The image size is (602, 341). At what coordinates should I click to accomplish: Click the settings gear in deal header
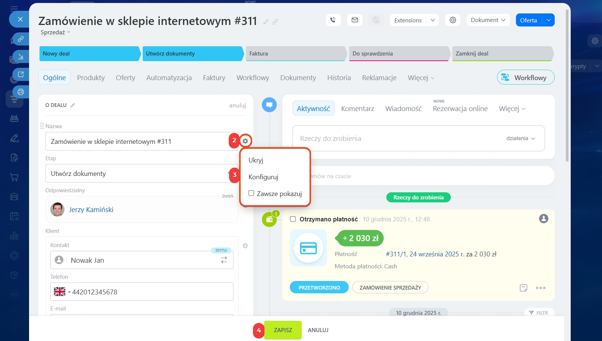(x=453, y=20)
